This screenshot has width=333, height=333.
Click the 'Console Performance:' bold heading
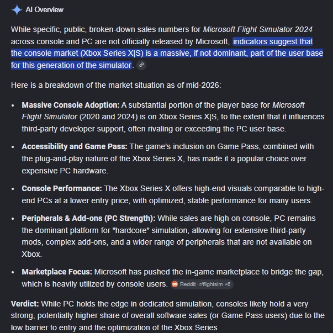[x=62, y=188]
